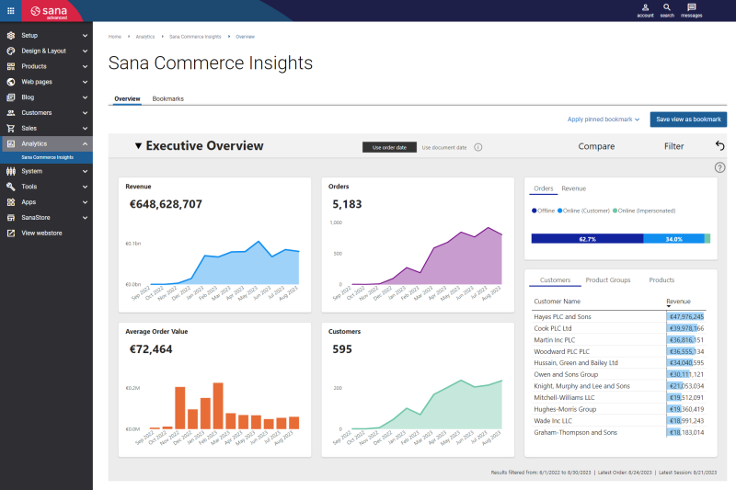This screenshot has height=490, width=736.
Task: Select the Orders channel tab
Action: 543,188
